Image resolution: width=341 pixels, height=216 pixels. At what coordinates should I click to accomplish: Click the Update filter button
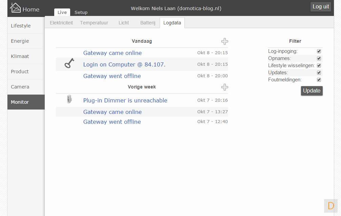[312, 91]
